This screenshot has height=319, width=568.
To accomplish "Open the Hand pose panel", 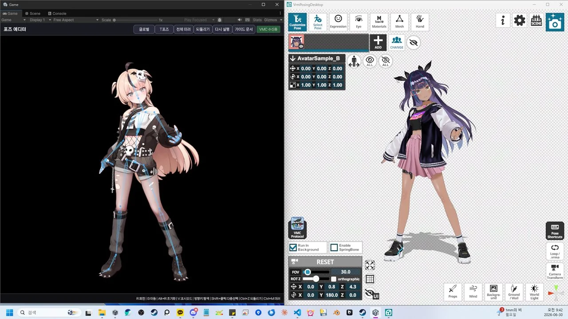I will (420, 22).
